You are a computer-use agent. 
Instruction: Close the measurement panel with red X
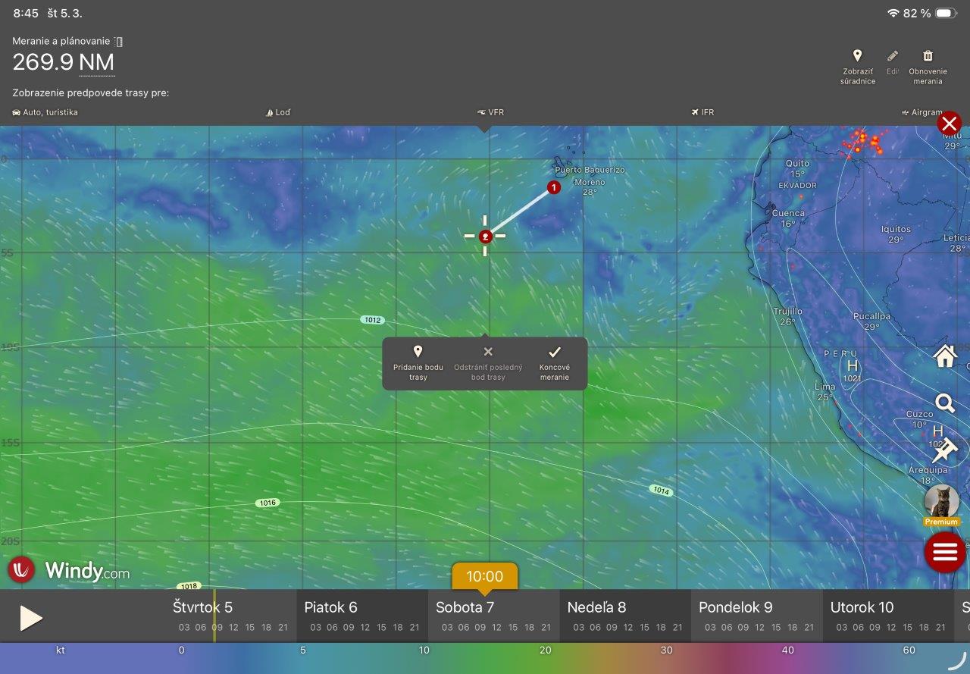[x=949, y=123]
